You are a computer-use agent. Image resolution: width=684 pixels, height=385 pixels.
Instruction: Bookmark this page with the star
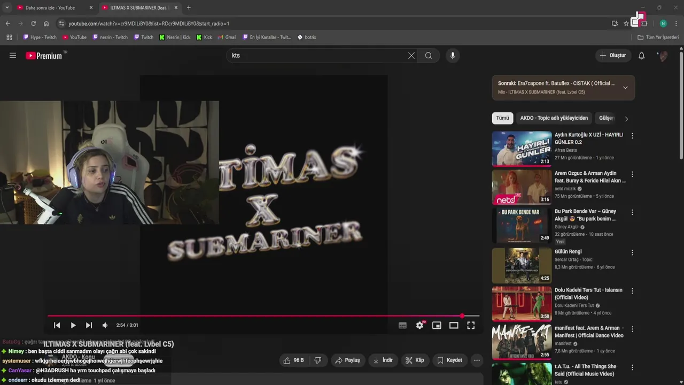[x=626, y=24]
